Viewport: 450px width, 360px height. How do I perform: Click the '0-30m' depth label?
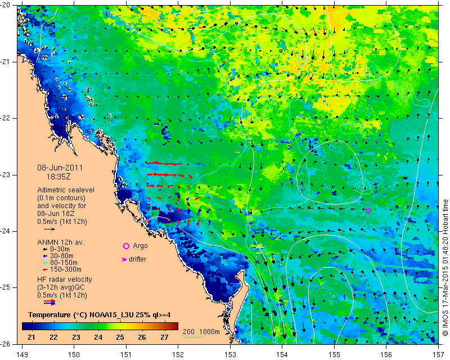pos(60,249)
